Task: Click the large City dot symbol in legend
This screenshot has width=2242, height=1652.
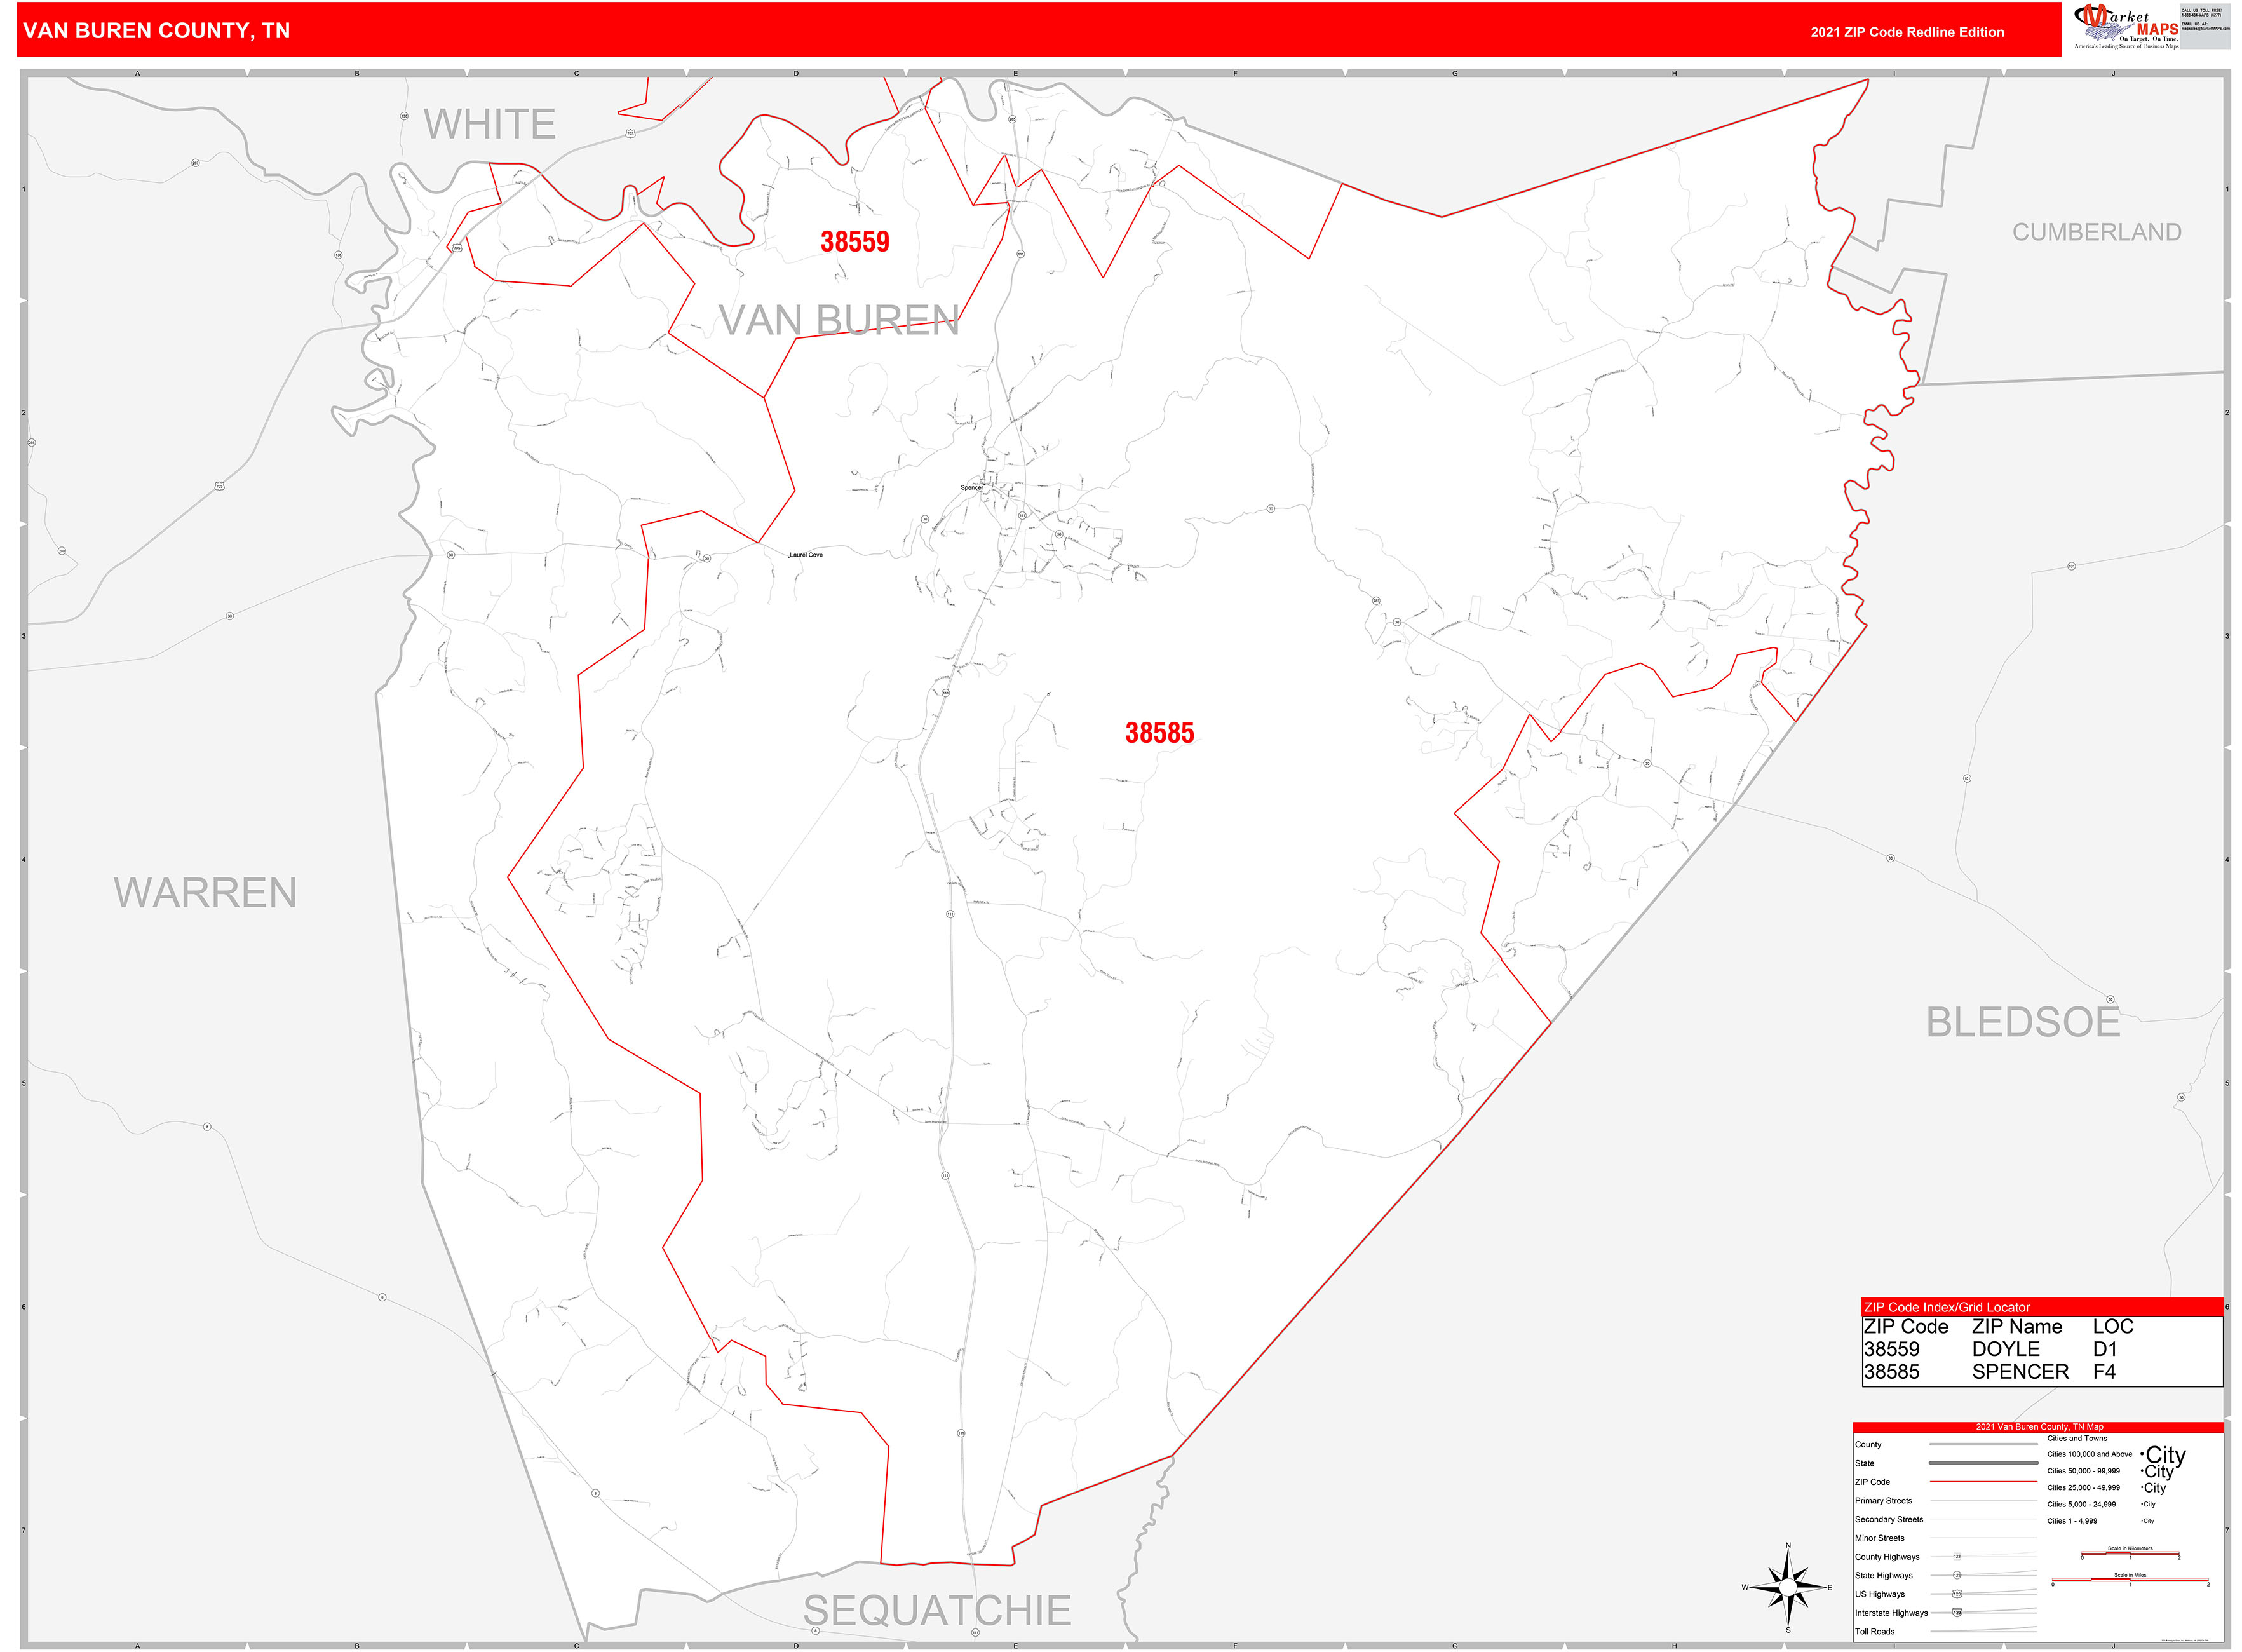Action: click(x=2144, y=1455)
